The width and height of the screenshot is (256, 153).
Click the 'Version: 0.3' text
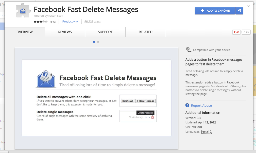click(193, 118)
